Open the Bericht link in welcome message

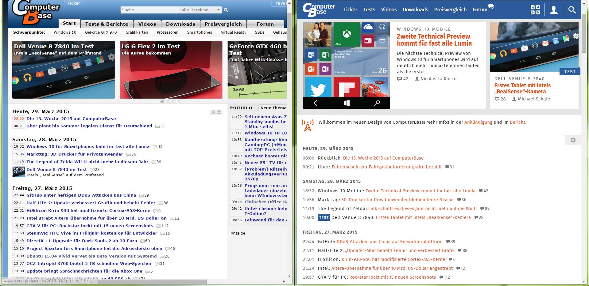point(517,122)
